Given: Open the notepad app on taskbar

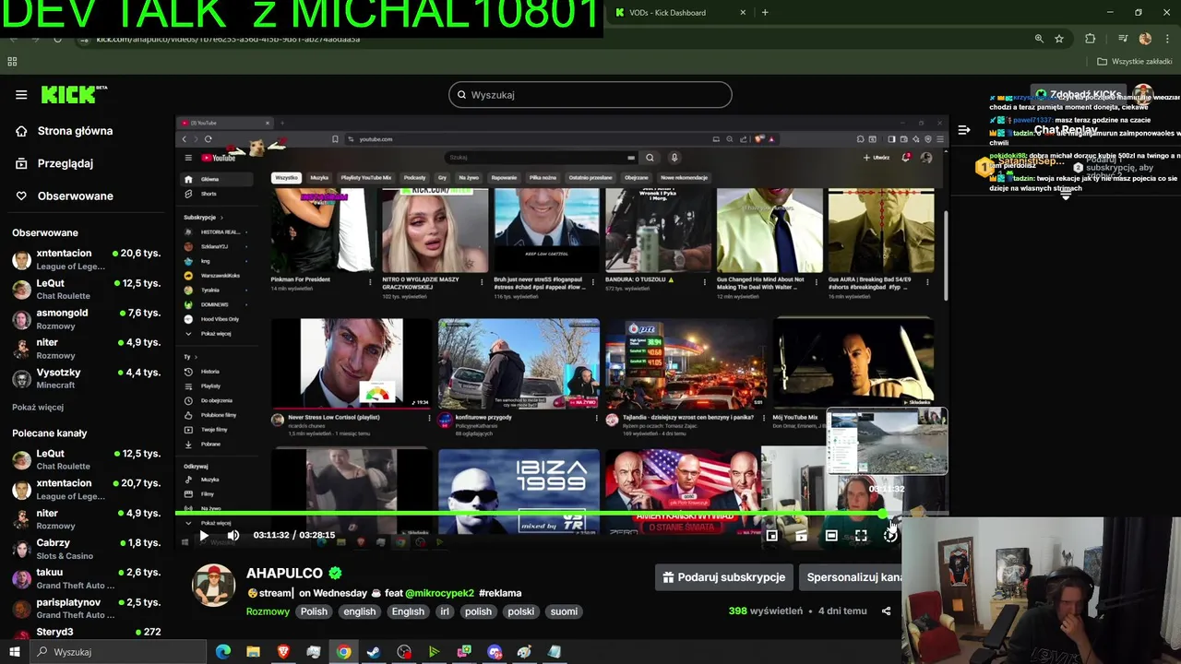Looking at the screenshot, I should [x=555, y=652].
